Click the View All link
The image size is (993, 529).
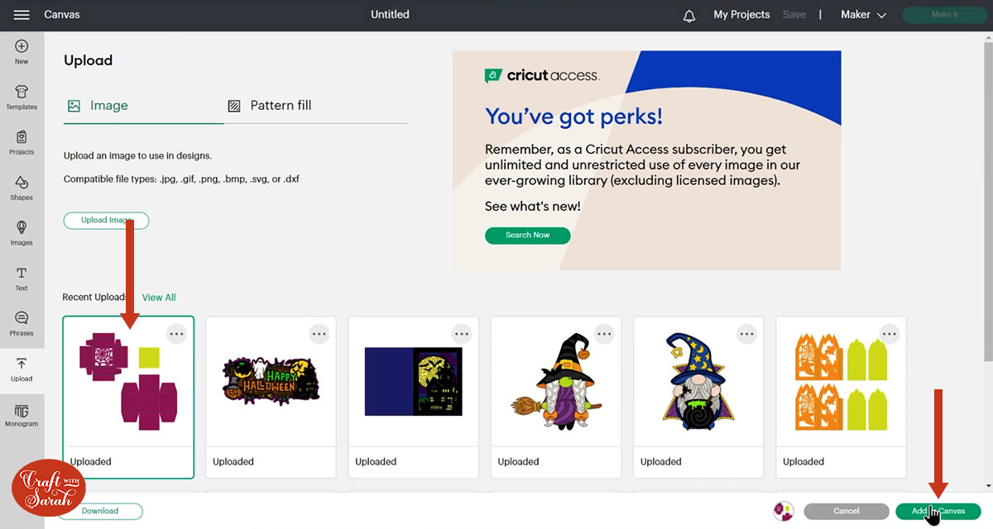coord(159,298)
